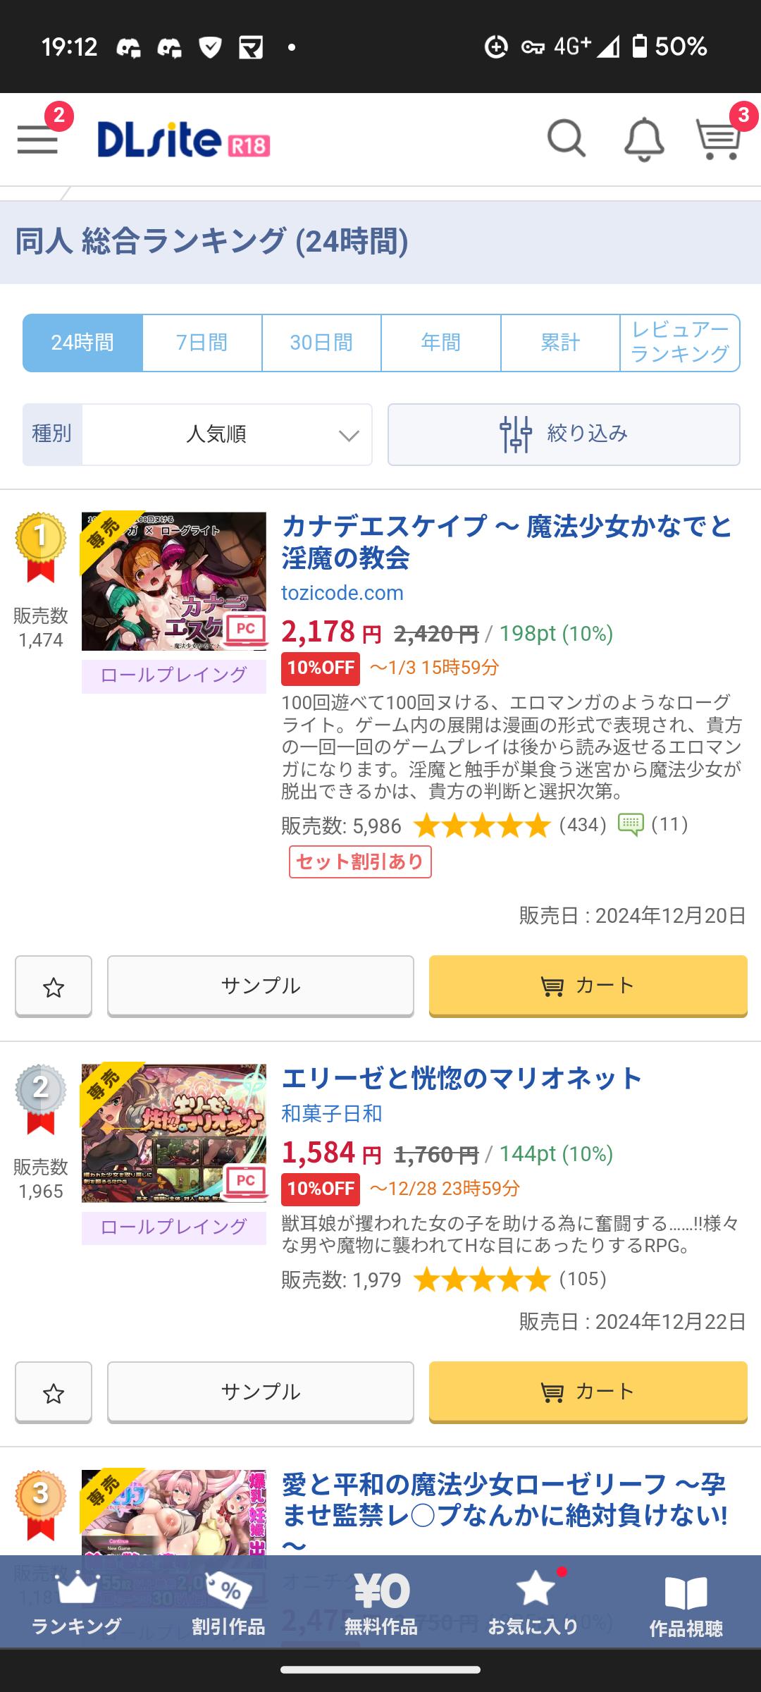Screen dimensions: 761x1692
Task: Expand the 人気順 sort dropdown
Action: click(225, 434)
